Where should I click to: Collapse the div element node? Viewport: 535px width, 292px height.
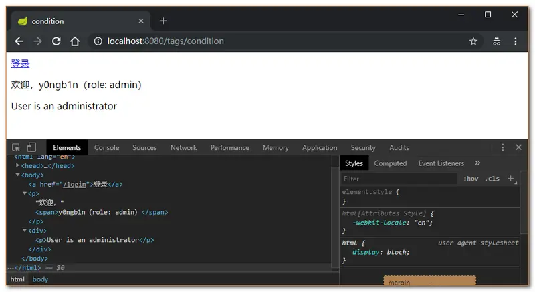pyautogui.click(x=25, y=231)
